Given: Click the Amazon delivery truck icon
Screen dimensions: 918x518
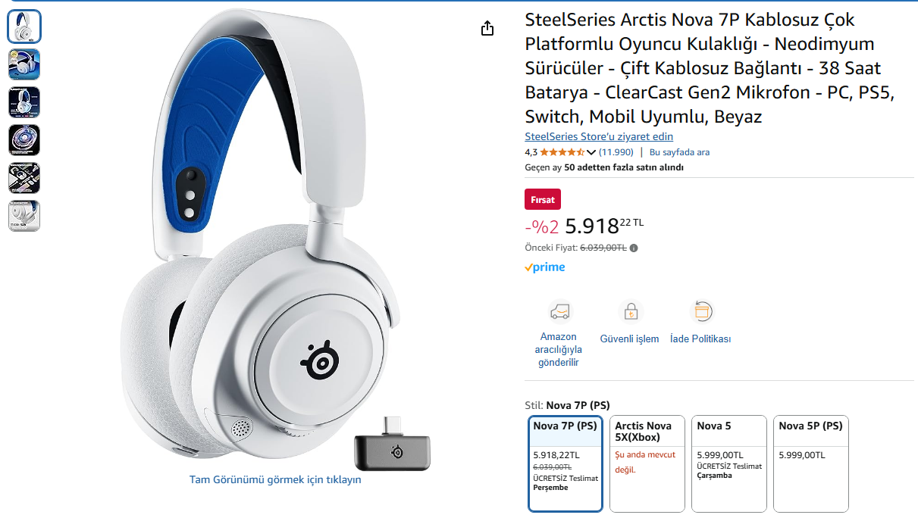Looking at the screenshot, I should (x=559, y=311).
